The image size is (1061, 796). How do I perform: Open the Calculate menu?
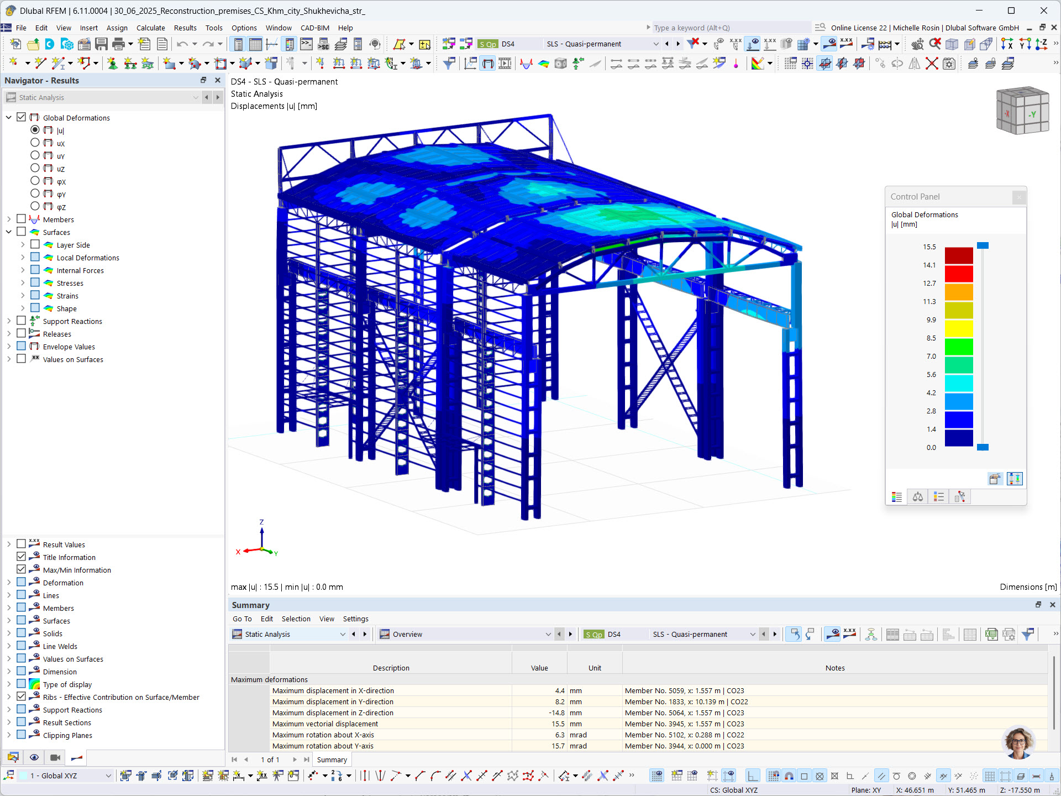150,28
